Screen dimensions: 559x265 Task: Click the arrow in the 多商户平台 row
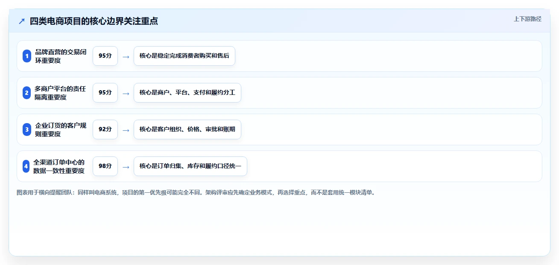(126, 93)
